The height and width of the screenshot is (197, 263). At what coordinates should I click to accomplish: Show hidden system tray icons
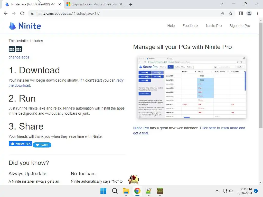click(217, 191)
